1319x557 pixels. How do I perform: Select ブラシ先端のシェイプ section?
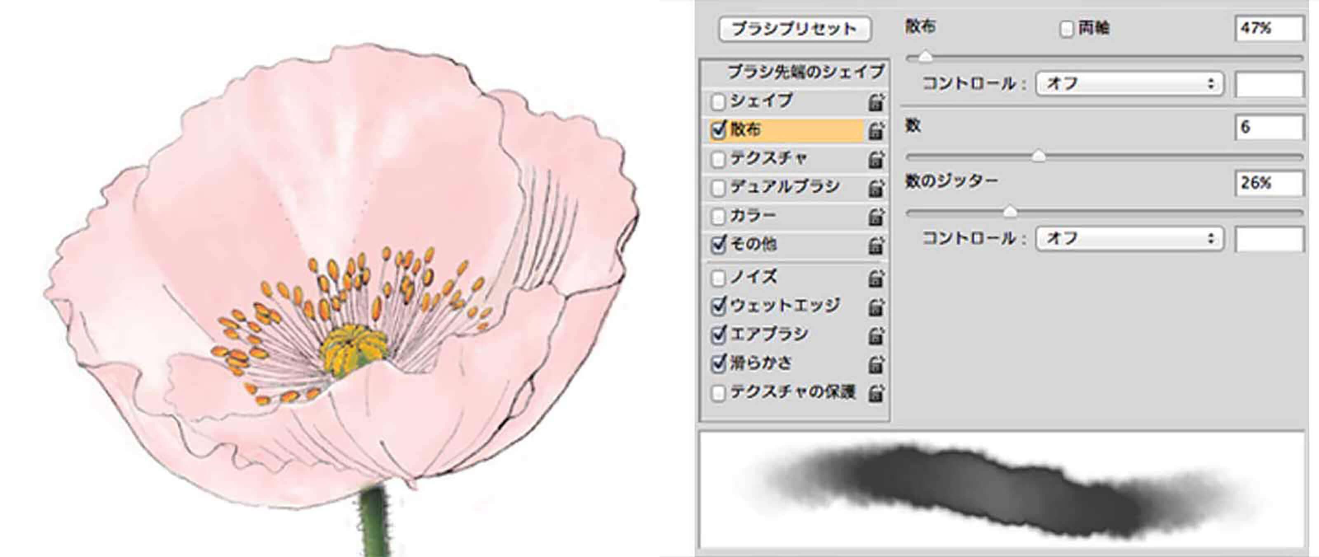click(805, 72)
